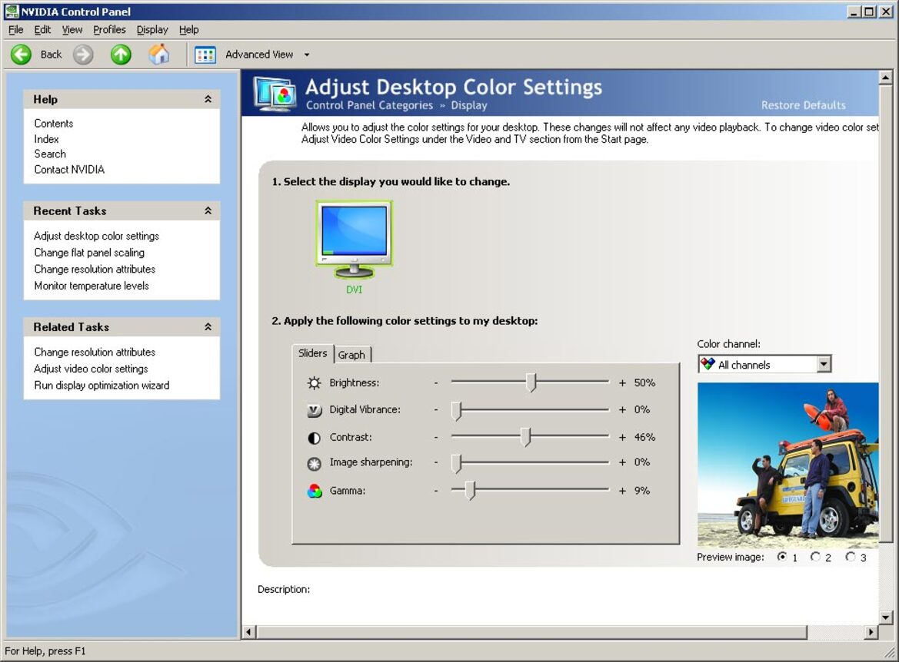Select the DVI monitor display
Viewport: 899px width, 662px height.
tap(355, 240)
